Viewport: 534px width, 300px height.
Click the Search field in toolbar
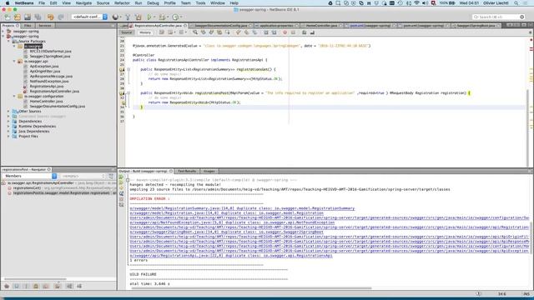(498, 17)
